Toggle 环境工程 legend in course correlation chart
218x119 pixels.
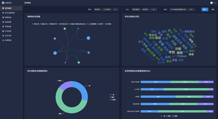(x=36, y=24)
